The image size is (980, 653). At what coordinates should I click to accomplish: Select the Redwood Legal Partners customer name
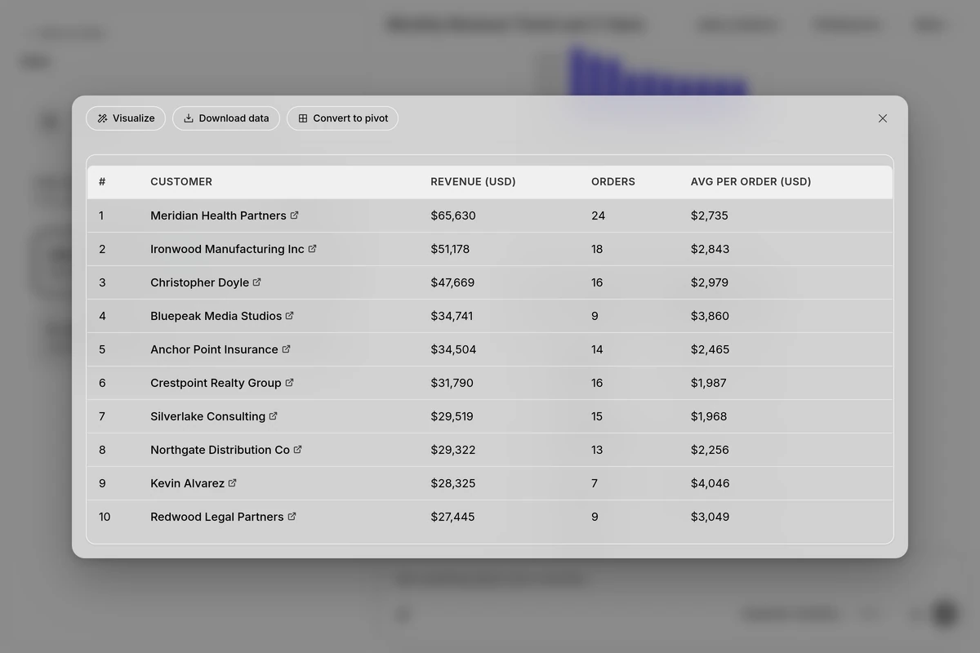[217, 517]
